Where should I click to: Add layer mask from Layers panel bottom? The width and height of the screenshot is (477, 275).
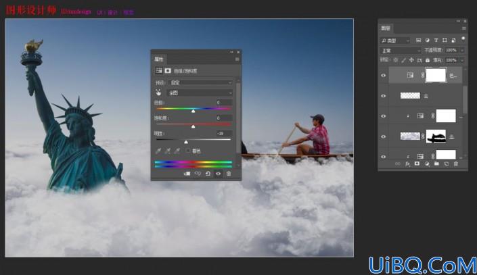tap(417, 164)
